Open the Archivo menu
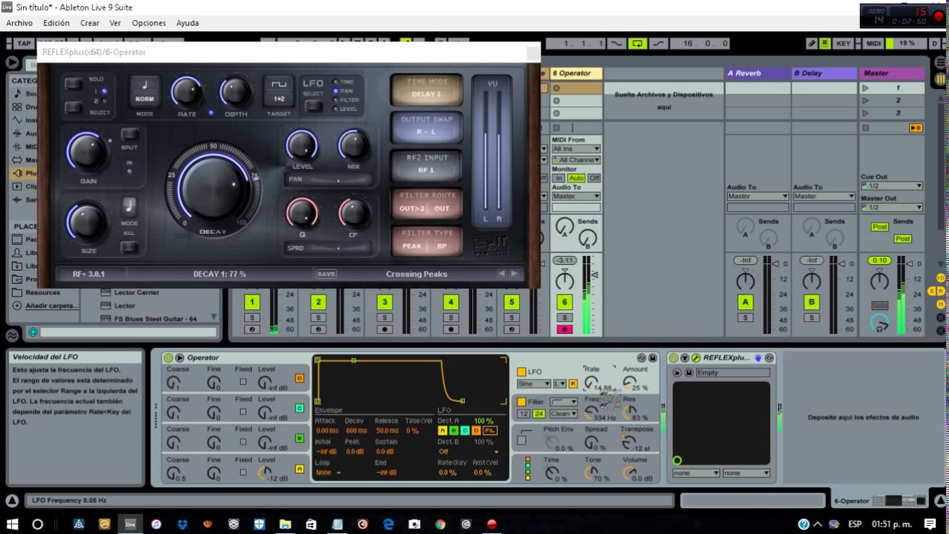Screen dimensions: 949x534 [x=19, y=23]
